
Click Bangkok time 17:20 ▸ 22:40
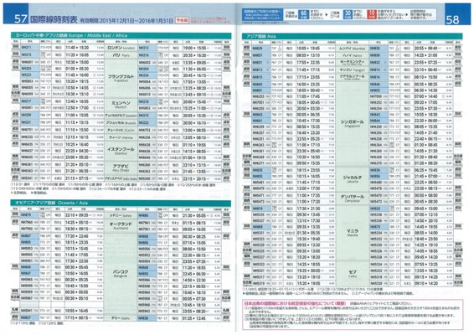(77, 236)
